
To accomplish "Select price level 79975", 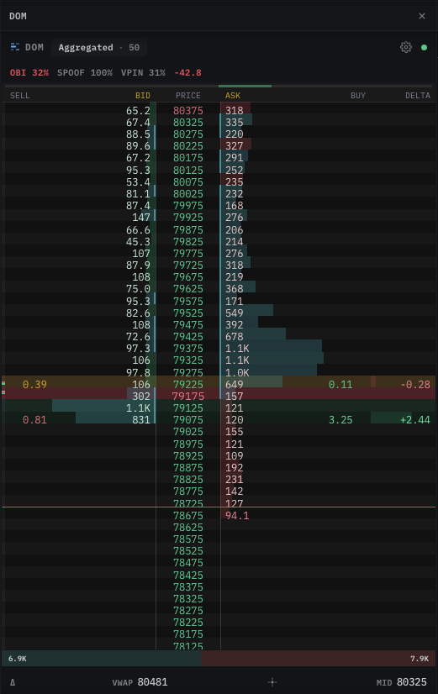I will click(x=187, y=205).
